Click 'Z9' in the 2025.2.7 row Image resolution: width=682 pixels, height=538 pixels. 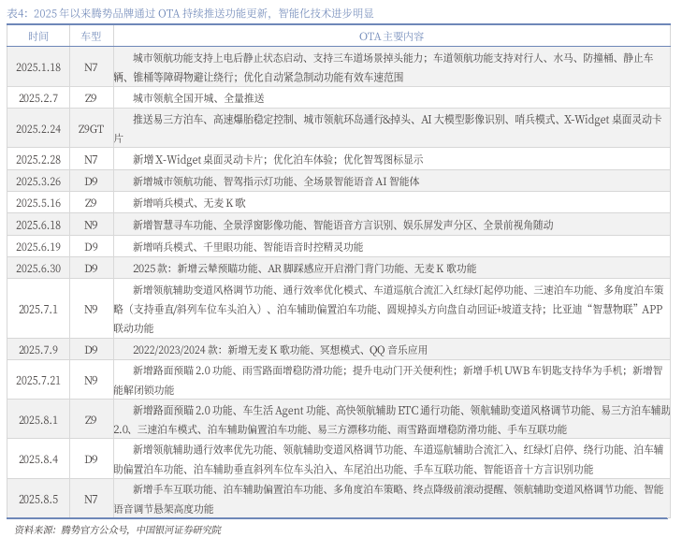[x=91, y=98]
